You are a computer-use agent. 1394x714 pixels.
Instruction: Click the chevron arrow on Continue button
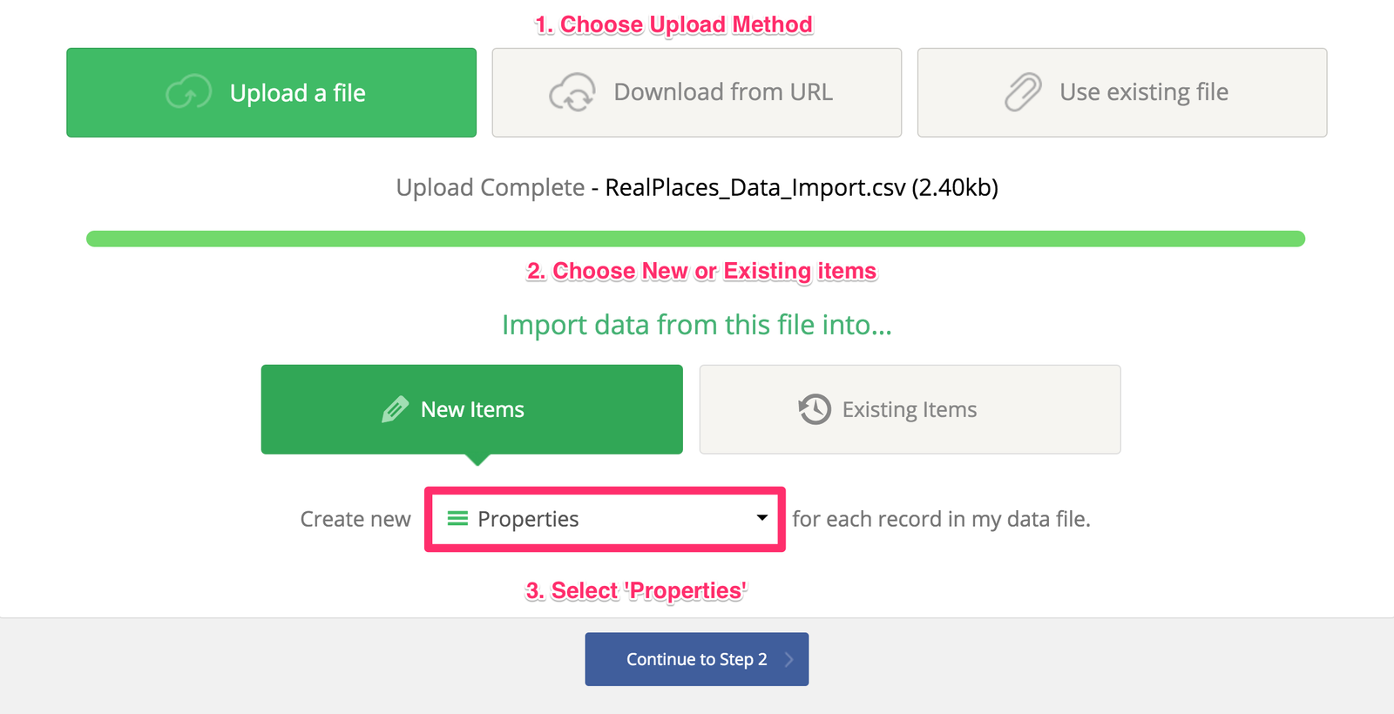(788, 659)
